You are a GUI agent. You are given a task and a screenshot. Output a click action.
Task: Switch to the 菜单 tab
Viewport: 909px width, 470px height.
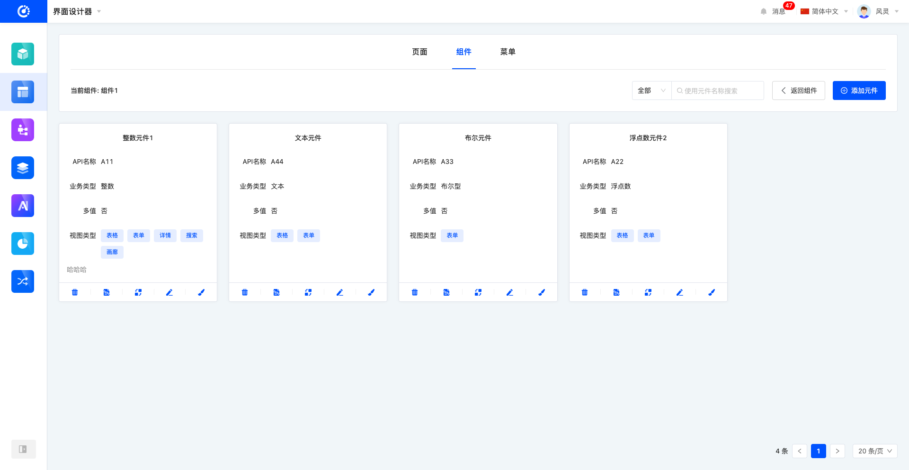[508, 52]
